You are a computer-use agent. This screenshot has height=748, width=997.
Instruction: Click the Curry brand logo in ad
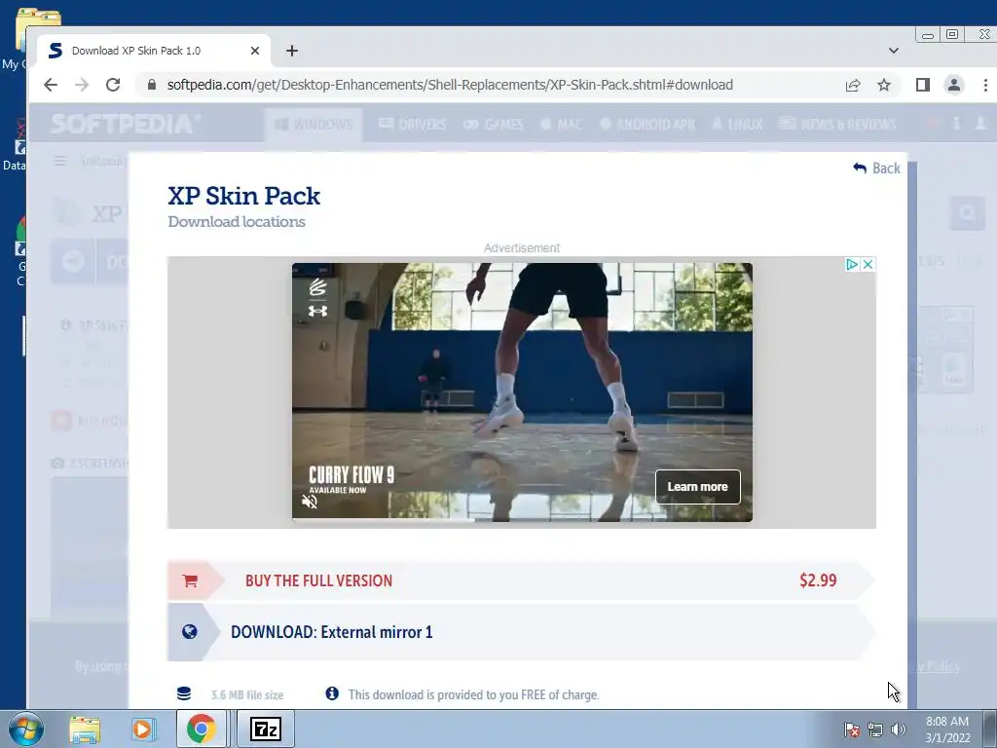[317, 287]
